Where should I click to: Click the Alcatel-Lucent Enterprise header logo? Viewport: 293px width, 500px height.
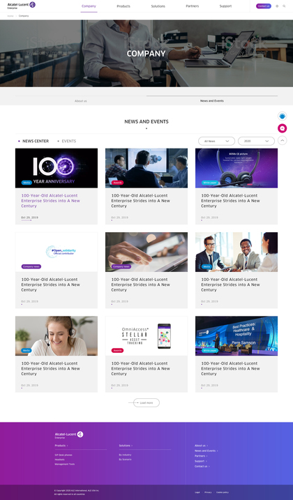[x=22, y=5]
